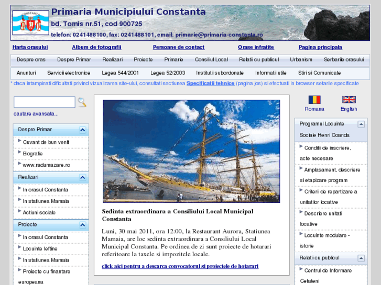
Task: Open the Locuinte ieftine item
Action: [x=40, y=249]
